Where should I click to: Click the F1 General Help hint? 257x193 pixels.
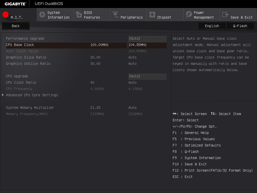[191, 133]
